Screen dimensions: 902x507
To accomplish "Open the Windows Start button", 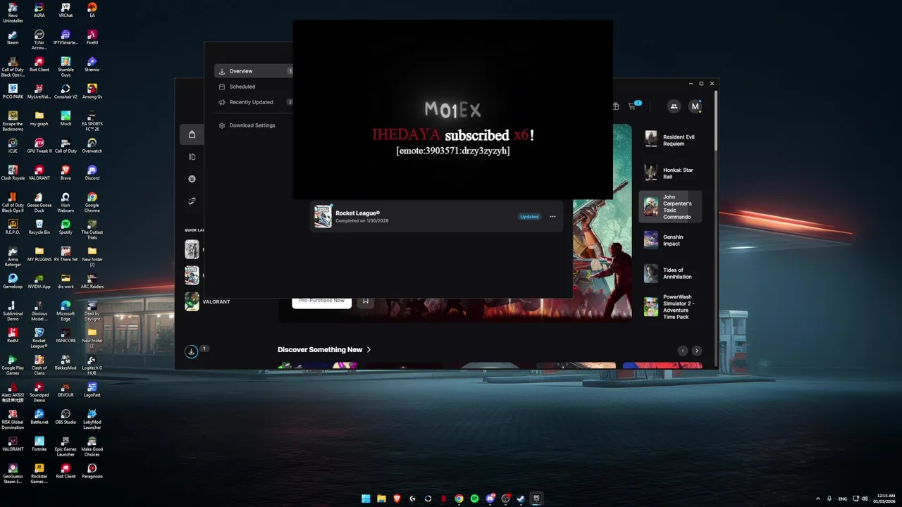I will click(366, 499).
